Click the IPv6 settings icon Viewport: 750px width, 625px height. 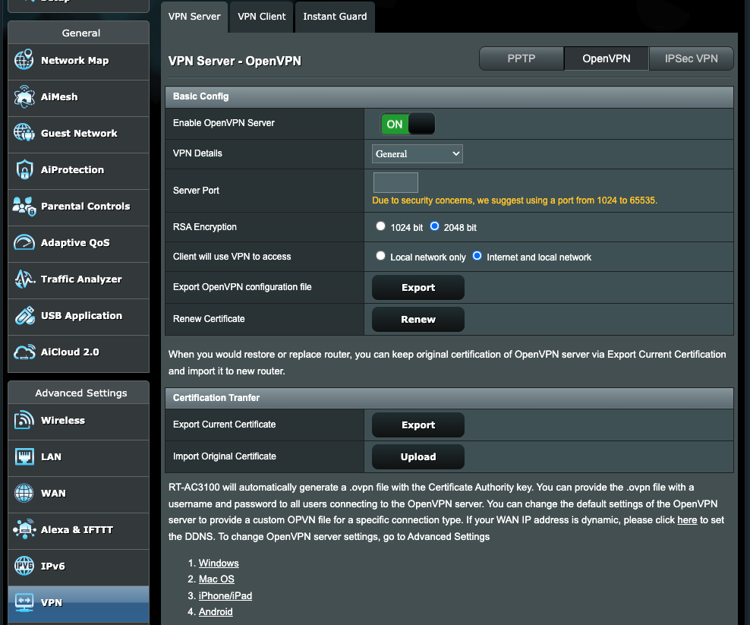click(x=24, y=567)
